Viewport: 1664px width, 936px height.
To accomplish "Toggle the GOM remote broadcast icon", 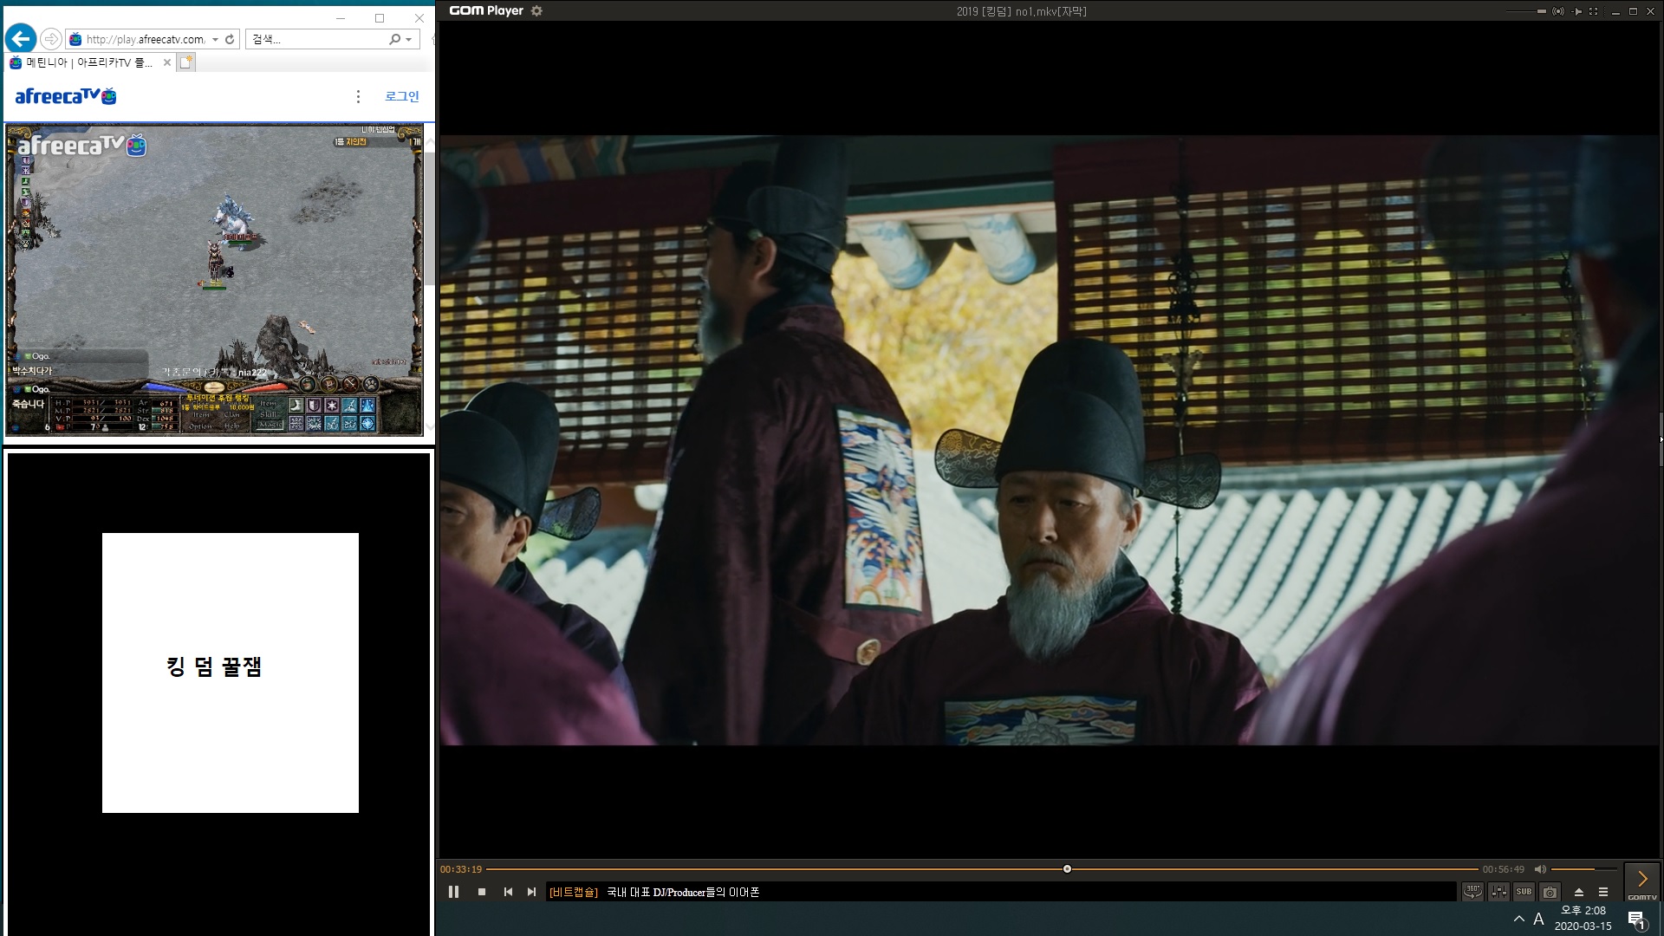I will 1558,11.
